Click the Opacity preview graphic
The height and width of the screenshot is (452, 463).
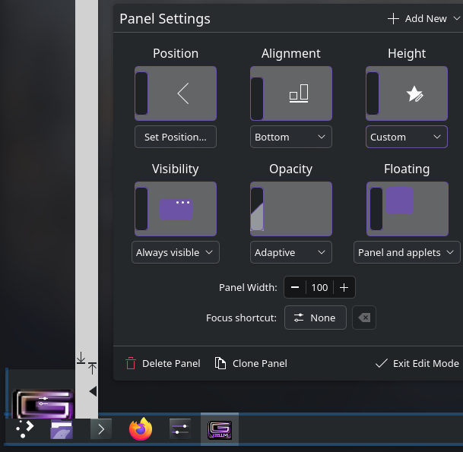291,209
